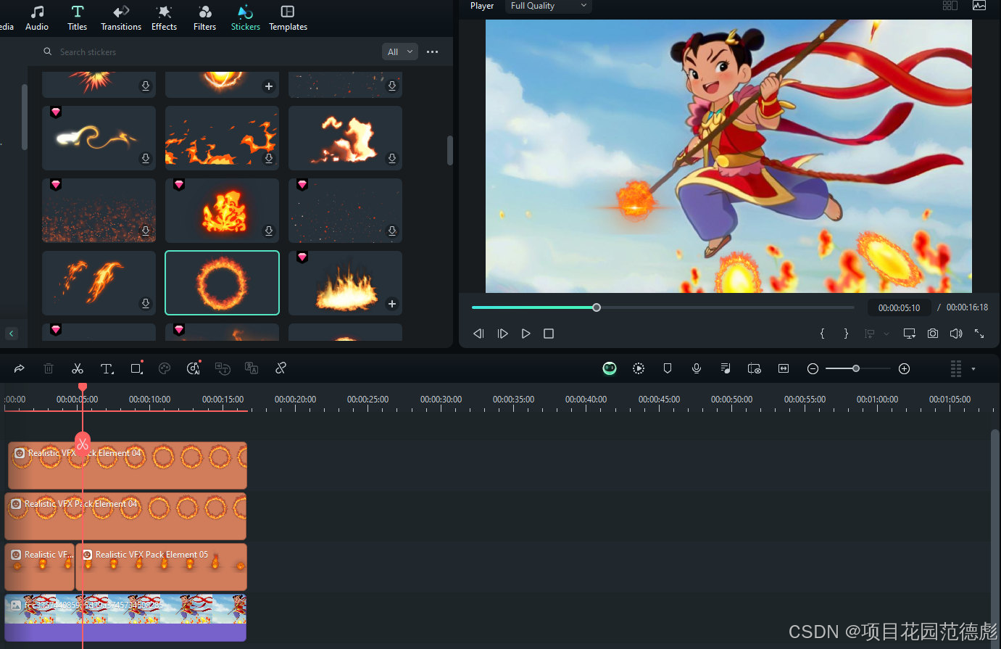
Task: Download the white-orange explosion sticker
Action: 392,158
